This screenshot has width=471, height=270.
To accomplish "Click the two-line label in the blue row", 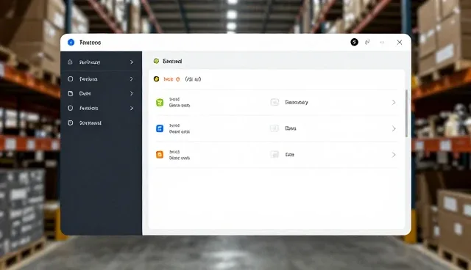I will pyautogui.click(x=180, y=128).
